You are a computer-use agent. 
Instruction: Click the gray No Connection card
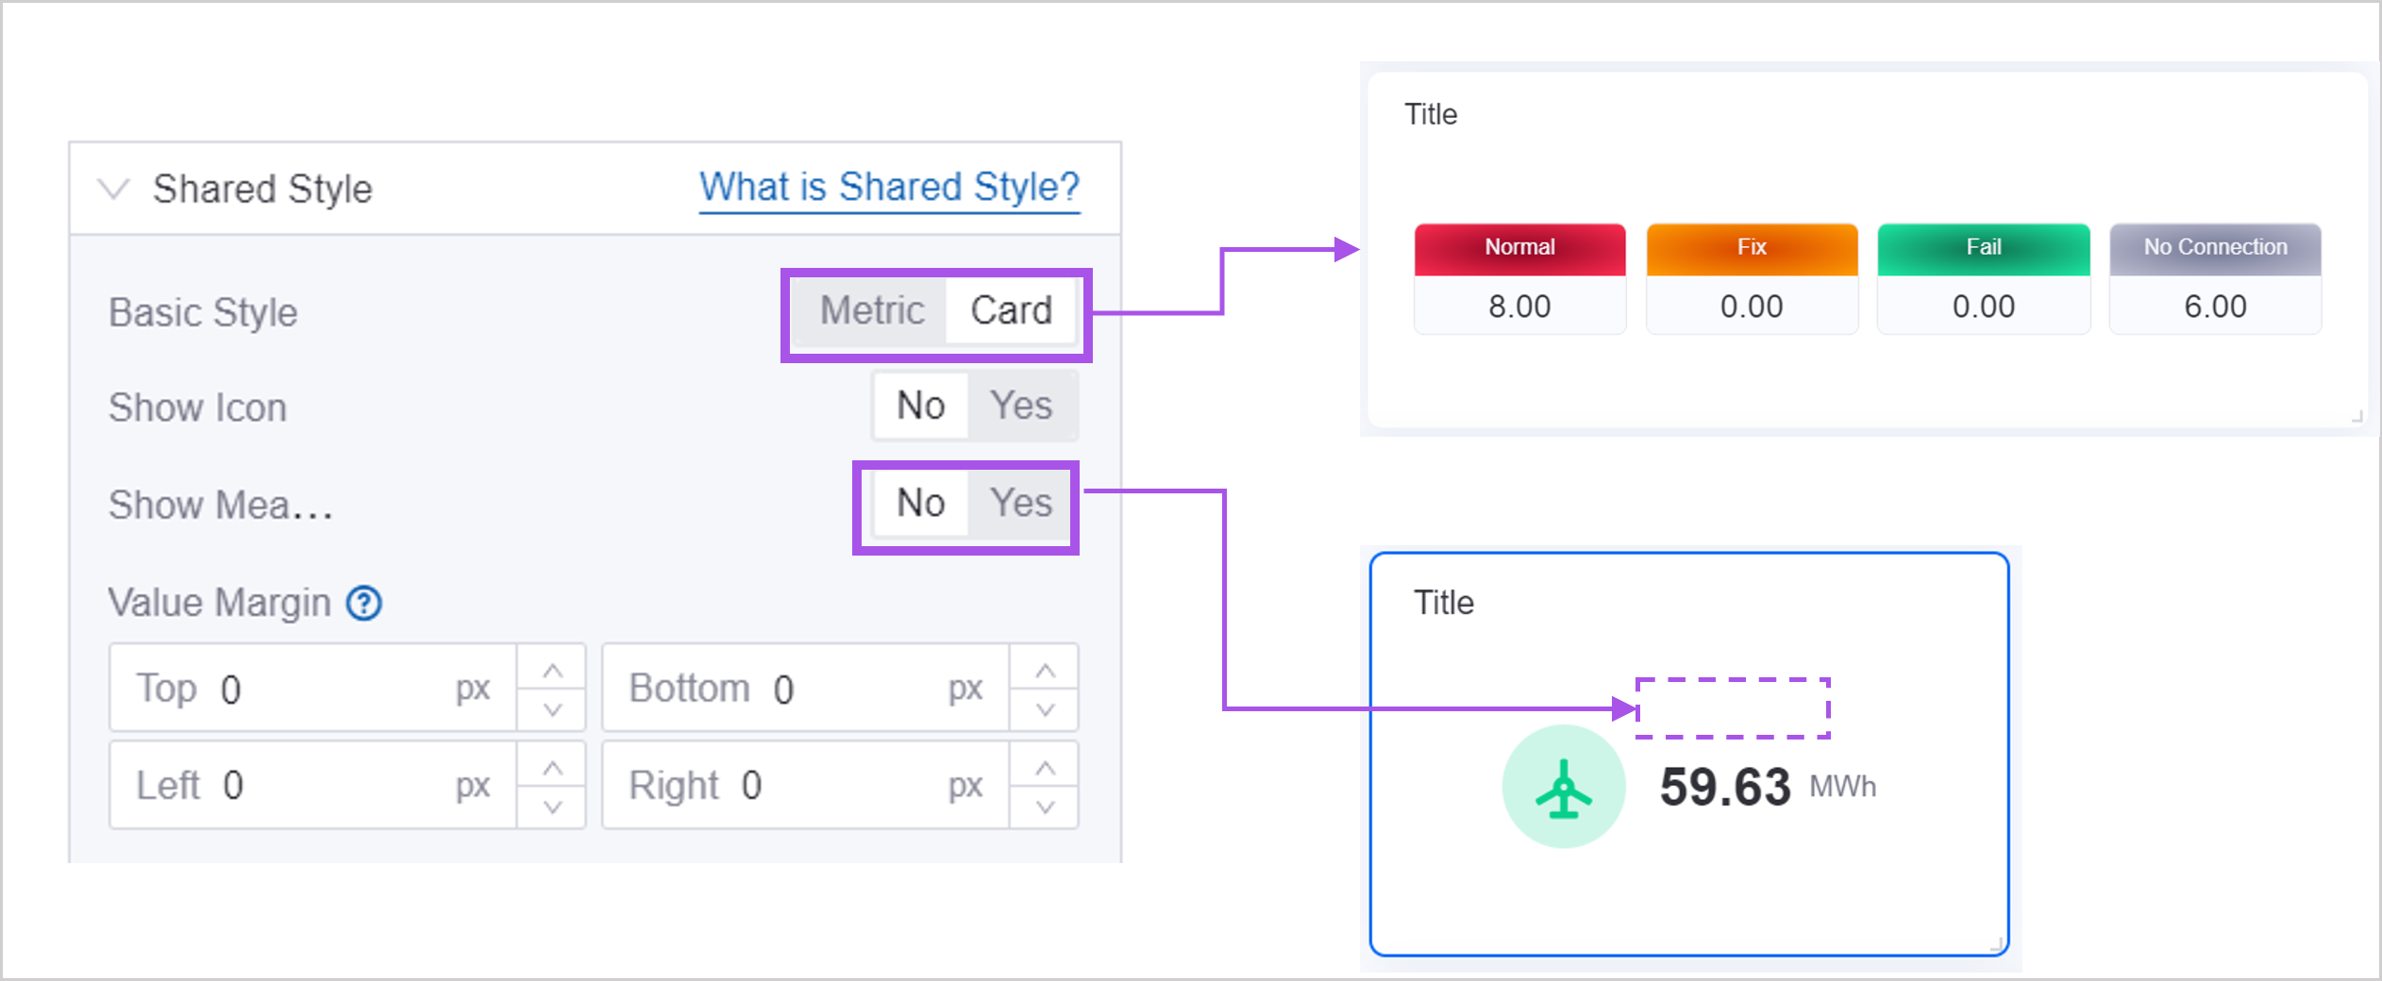[x=2215, y=278]
